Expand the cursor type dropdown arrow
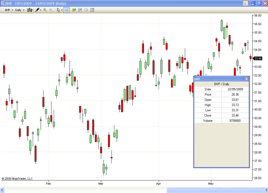The height and width of the screenshot is (193, 268). [62, 10]
